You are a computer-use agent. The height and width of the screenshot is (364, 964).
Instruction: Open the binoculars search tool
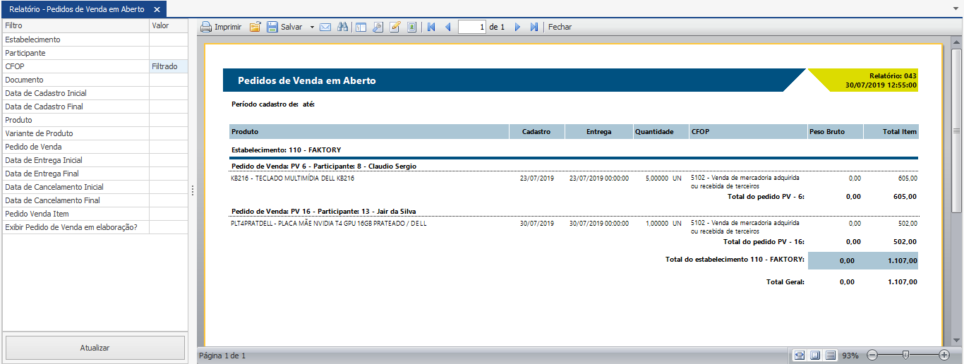point(343,27)
